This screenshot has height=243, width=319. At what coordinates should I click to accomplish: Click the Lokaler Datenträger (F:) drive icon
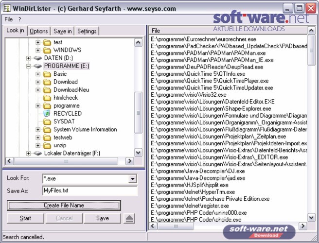(37, 153)
